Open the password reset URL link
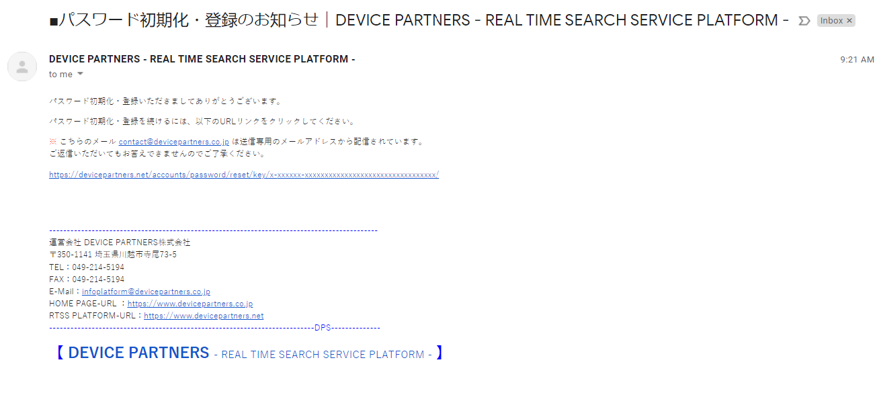The width and height of the screenshot is (877, 393). [244, 175]
